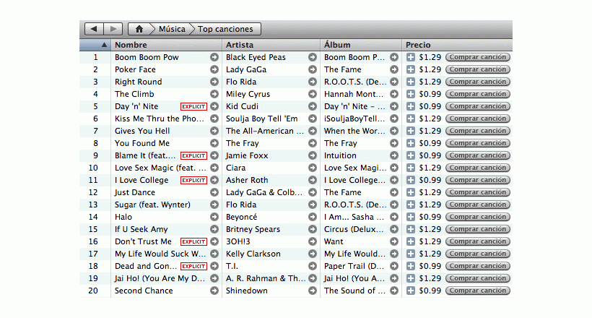Open the artist arrow for Kid Cudi

(x=313, y=106)
